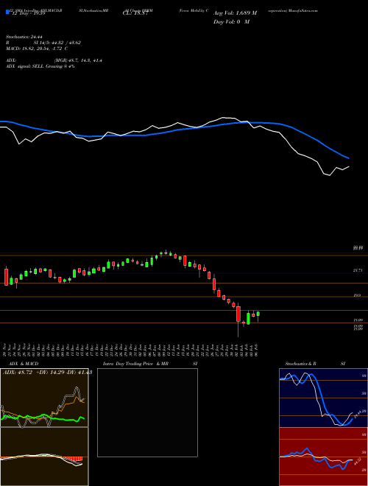Open the MACD histogram panel with red bars
The image size is (368, 486).
click(x=44, y=457)
